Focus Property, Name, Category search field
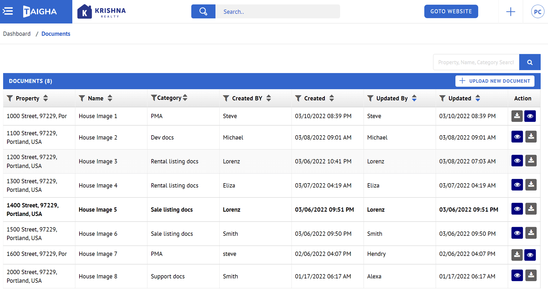 pos(476,62)
